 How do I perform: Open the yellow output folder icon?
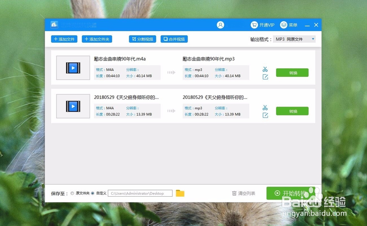click(x=180, y=193)
